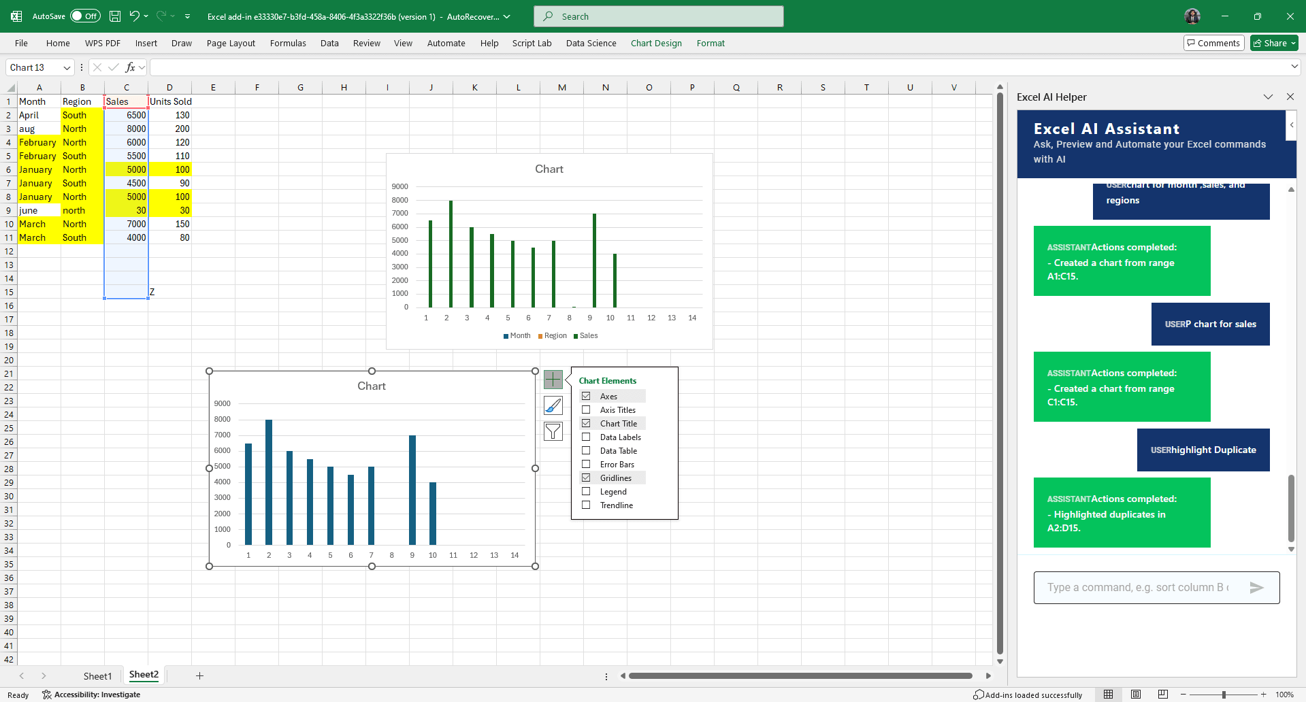The width and height of the screenshot is (1306, 702).
Task: Uncheck the Chart Title checkbox
Action: coord(586,423)
